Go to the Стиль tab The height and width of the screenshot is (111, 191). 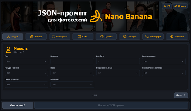click(83, 37)
